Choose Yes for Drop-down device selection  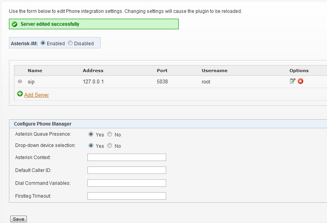(91, 145)
